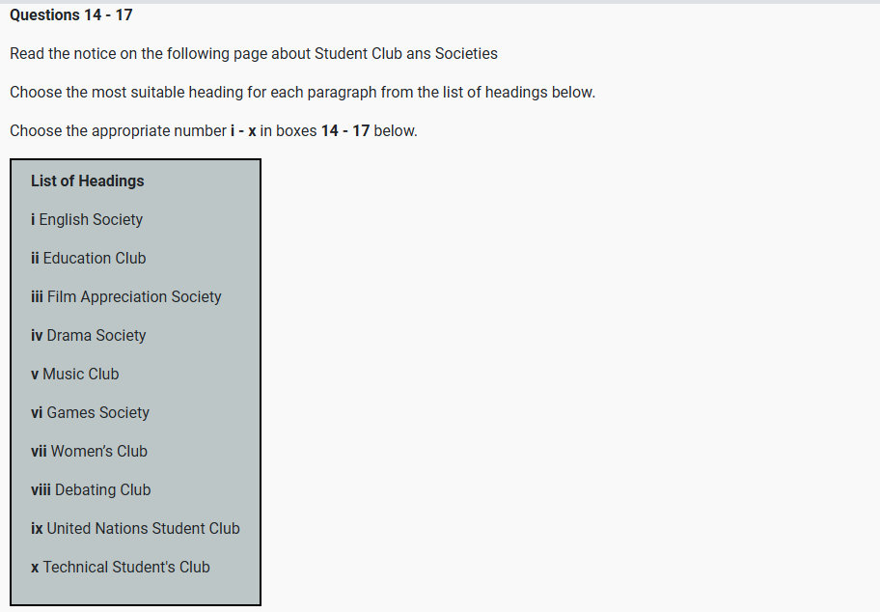
Task: Select the 'Games Society' heading
Action: coord(98,412)
